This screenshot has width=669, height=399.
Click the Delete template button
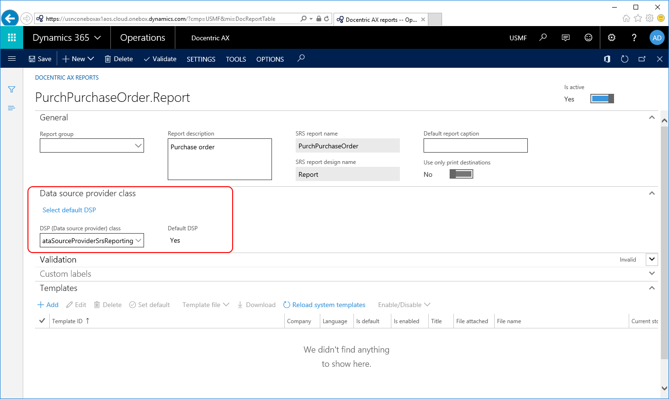108,305
